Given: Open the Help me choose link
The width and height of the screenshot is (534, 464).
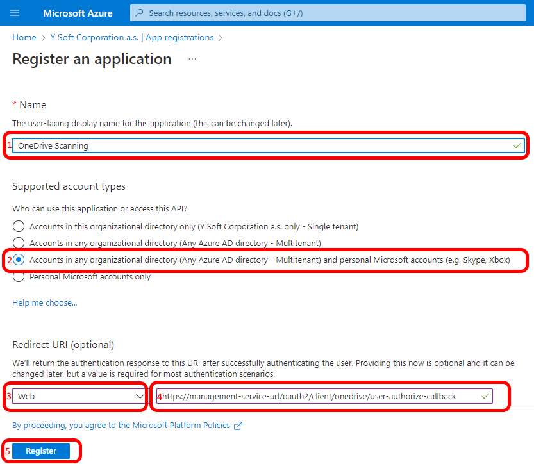Looking at the screenshot, I should [44, 302].
